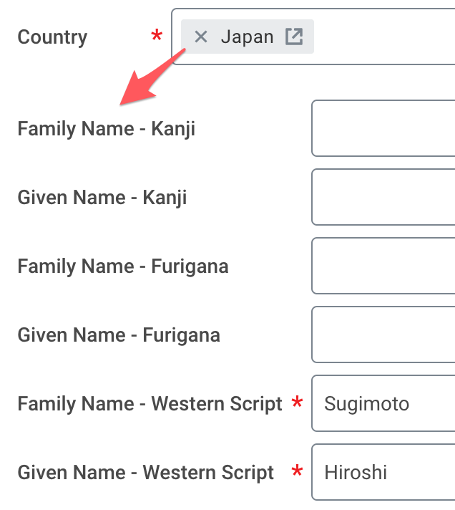Select the Given Name - Kanji label

(102, 198)
